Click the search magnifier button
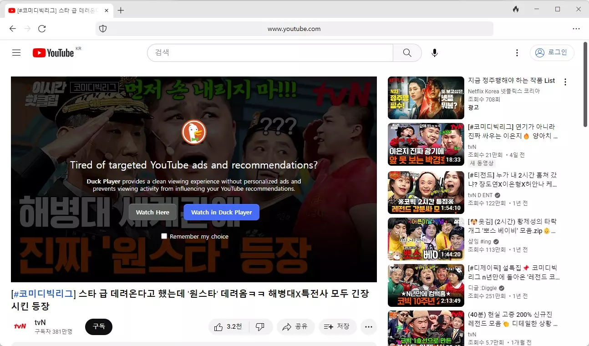Screen dimensions: 589x346 tap(407, 53)
